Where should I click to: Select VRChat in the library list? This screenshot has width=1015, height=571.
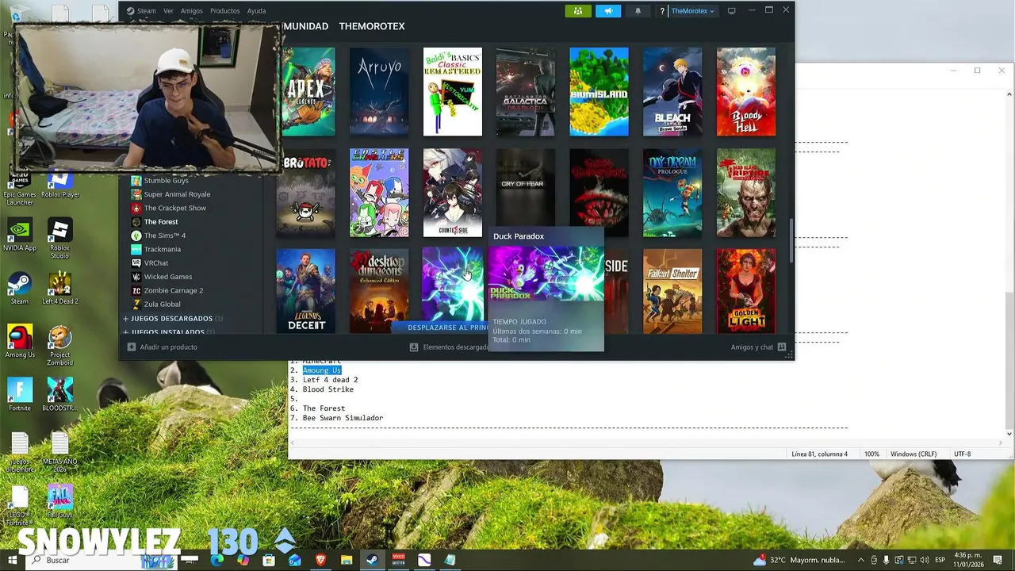tap(156, 263)
